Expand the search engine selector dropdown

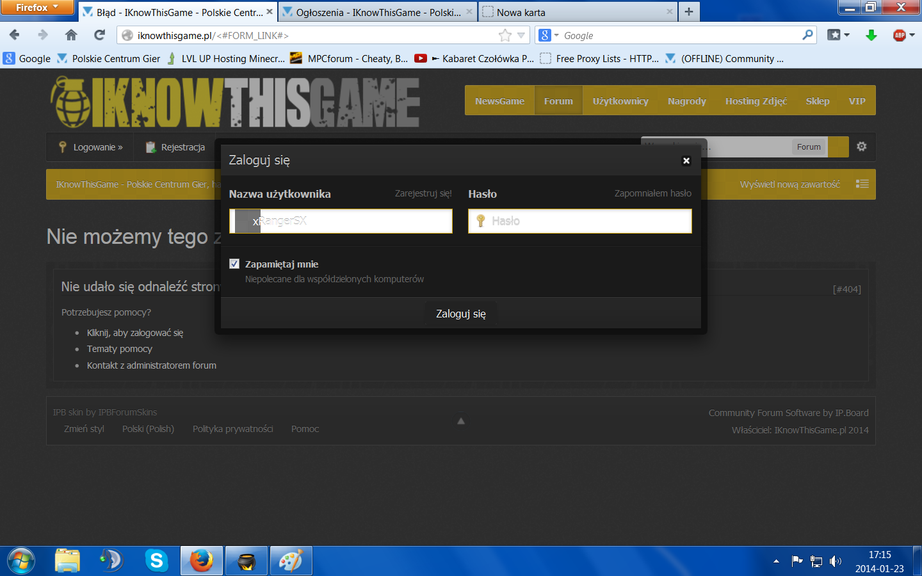548,35
